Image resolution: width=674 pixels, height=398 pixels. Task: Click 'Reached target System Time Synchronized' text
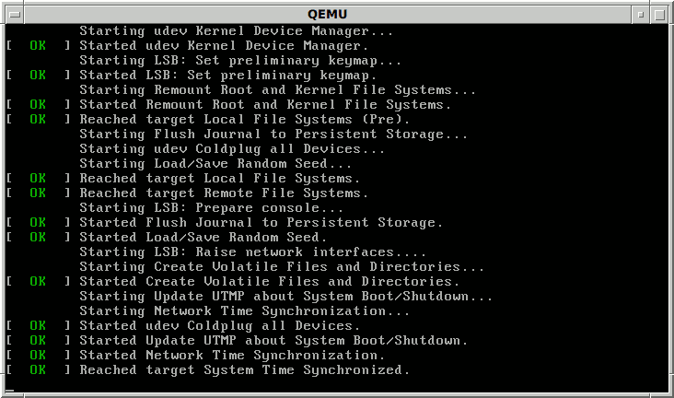pyautogui.click(x=244, y=369)
